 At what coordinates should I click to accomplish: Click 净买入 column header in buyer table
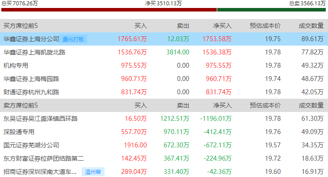pos(222,26)
